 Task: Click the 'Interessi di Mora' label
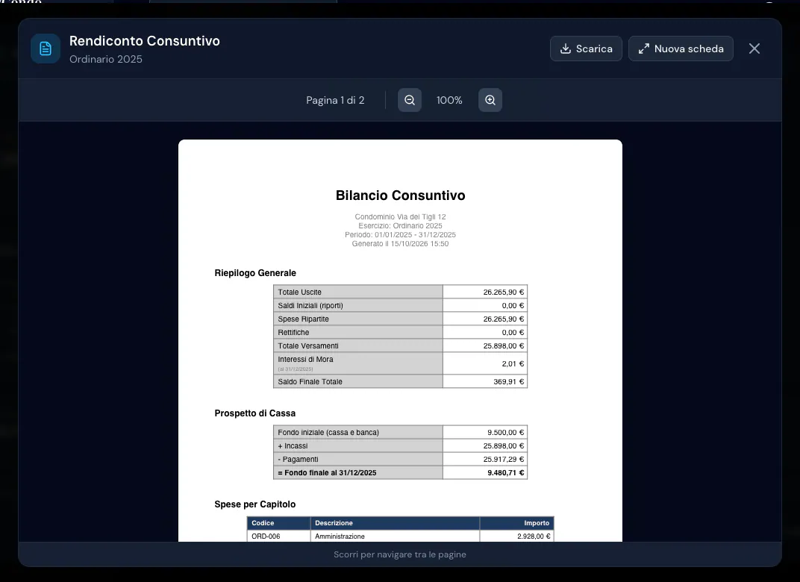pyautogui.click(x=305, y=359)
